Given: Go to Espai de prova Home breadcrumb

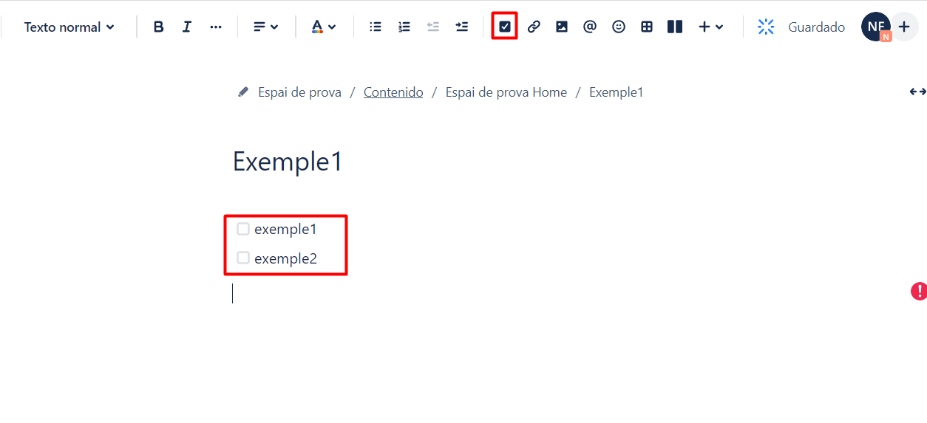Looking at the screenshot, I should point(506,92).
